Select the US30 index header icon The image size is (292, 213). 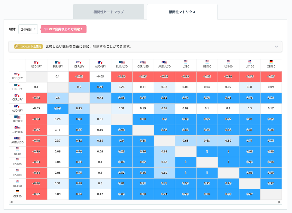pos(186,62)
